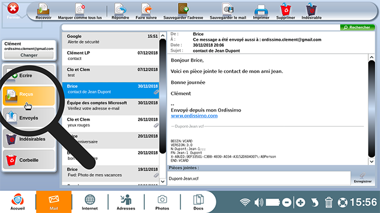380x213 pixels.
Task: Click the Changer account button
Action: [29, 55]
